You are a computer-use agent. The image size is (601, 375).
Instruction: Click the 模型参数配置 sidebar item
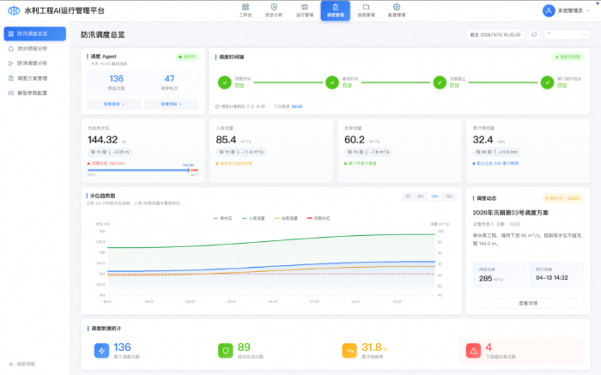coord(33,92)
